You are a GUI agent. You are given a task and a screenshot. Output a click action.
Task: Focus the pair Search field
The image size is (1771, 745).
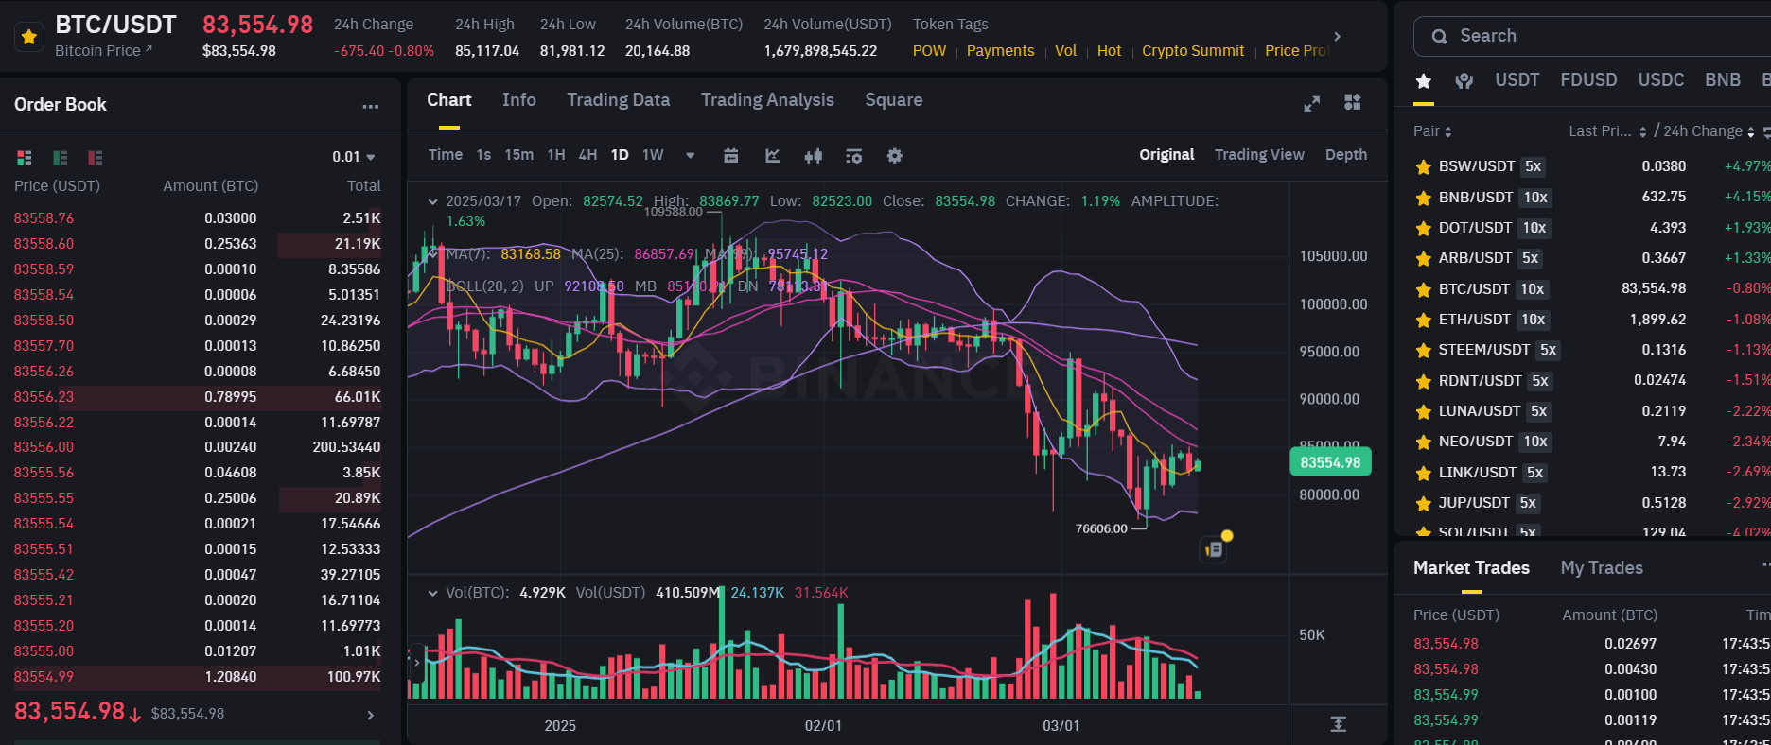pyautogui.click(x=1592, y=36)
